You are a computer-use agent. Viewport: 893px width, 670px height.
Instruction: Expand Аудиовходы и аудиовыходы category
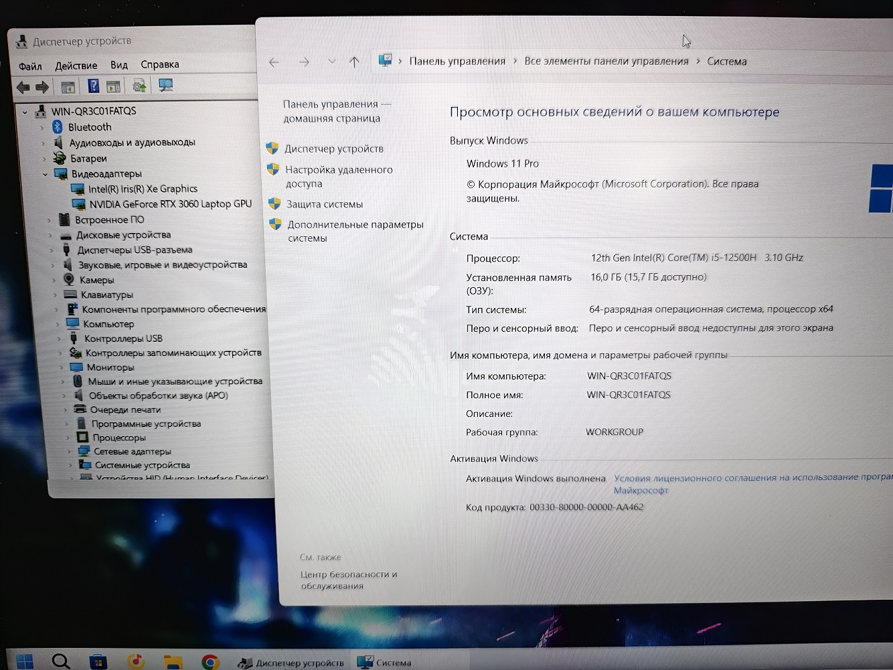coord(44,143)
